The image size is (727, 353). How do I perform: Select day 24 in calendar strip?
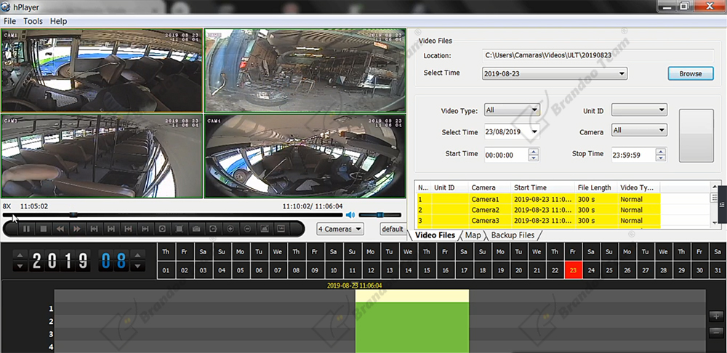click(592, 270)
